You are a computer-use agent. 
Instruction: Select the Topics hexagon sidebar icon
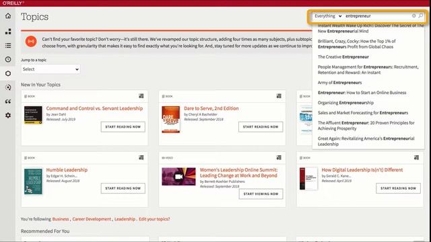click(8, 73)
